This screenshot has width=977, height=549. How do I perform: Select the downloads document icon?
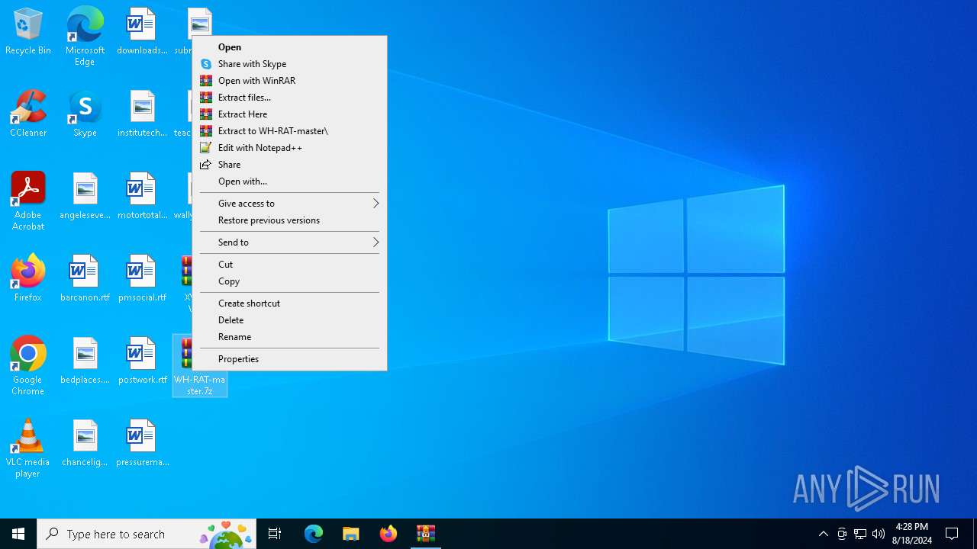click(x=142, y=32)
